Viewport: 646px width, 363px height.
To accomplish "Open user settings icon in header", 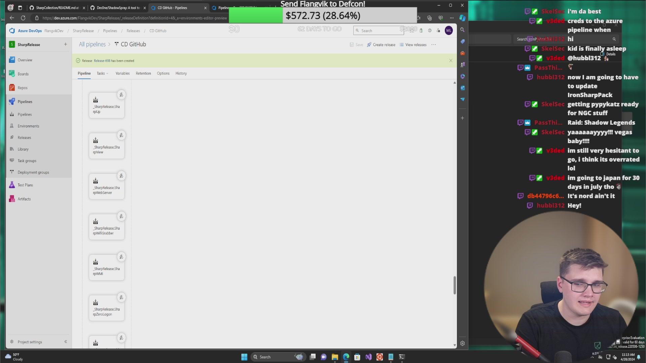I will click(438, 31).
